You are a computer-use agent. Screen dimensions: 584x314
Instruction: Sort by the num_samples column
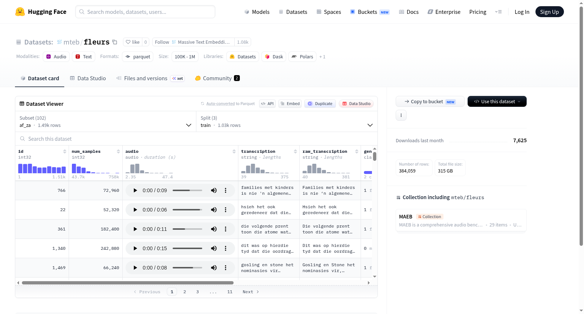118,151
